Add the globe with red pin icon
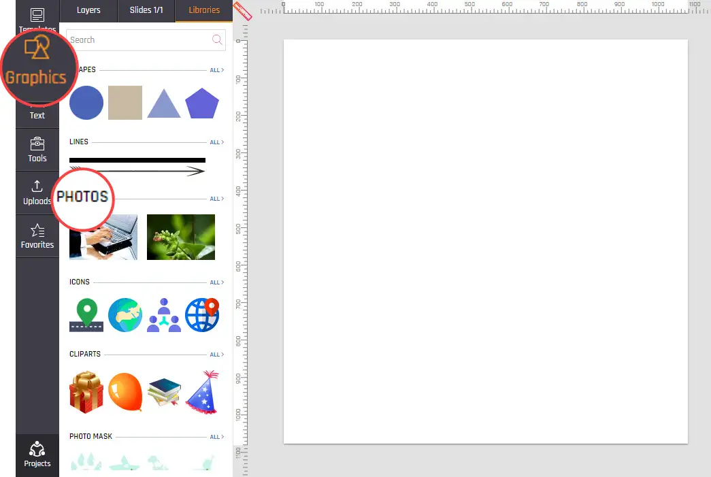The image size is (711, 477). tap(202, 315)
